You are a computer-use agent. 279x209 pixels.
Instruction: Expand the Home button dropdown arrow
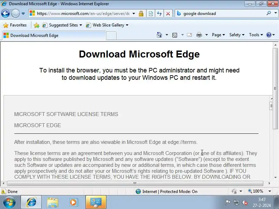tap(167, 35)
